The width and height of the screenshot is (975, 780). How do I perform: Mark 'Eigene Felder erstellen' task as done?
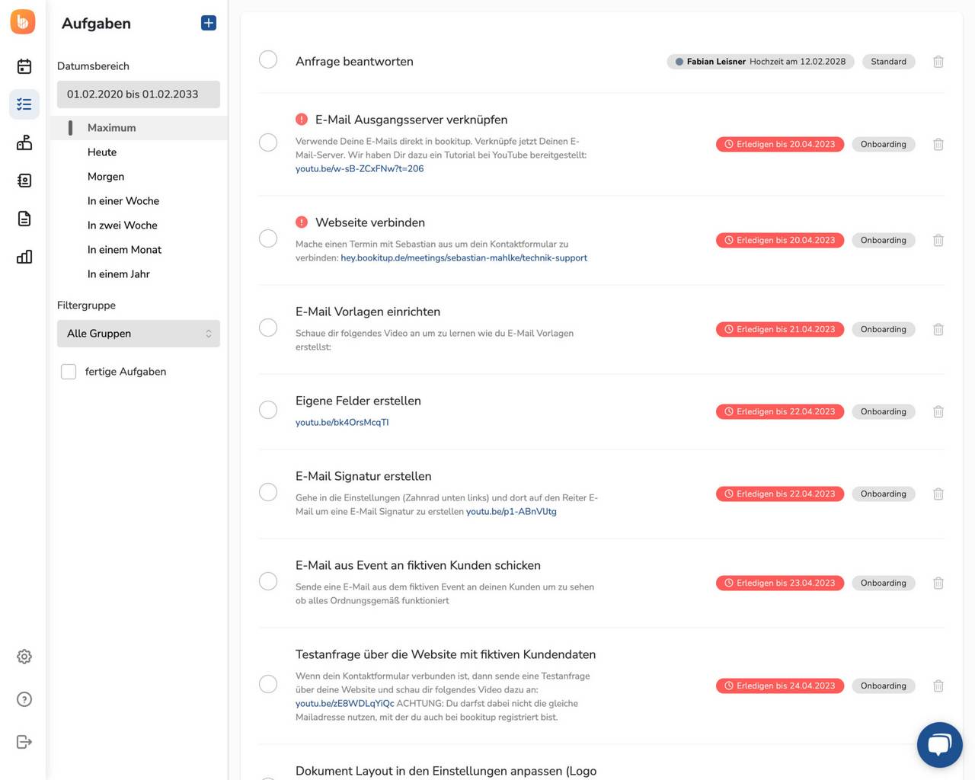268,410
